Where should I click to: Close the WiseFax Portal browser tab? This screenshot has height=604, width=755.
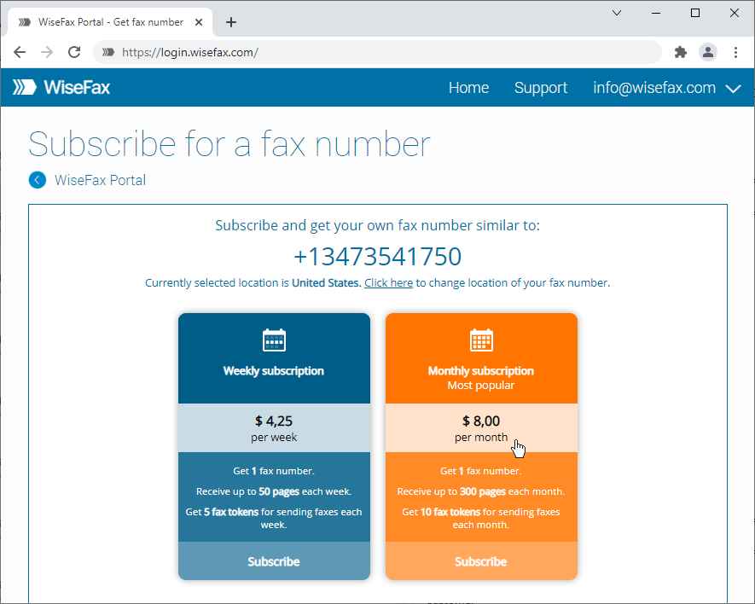199,22
